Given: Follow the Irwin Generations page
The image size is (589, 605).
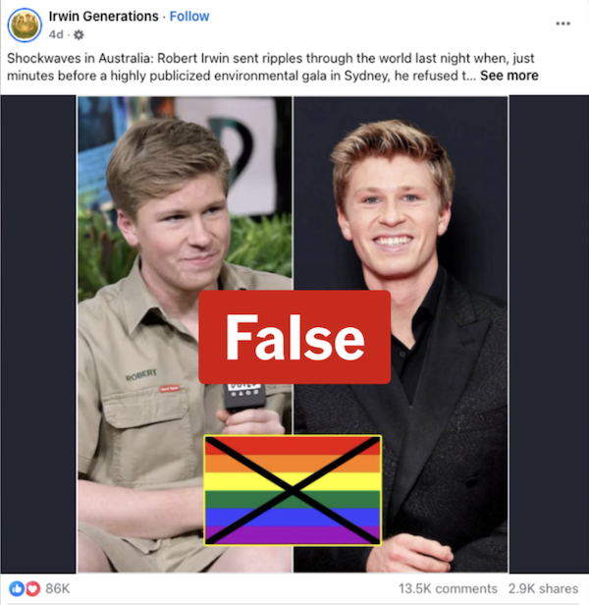Looking at the screenshot, I should click(x=189, y=16).
